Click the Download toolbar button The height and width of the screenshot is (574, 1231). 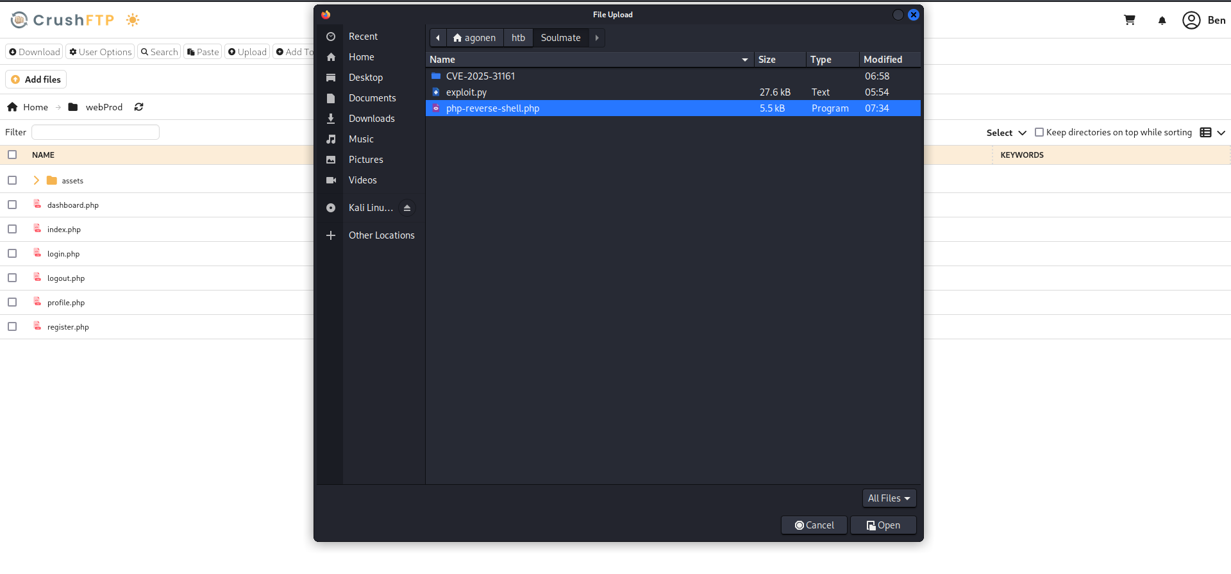(34, 52)
